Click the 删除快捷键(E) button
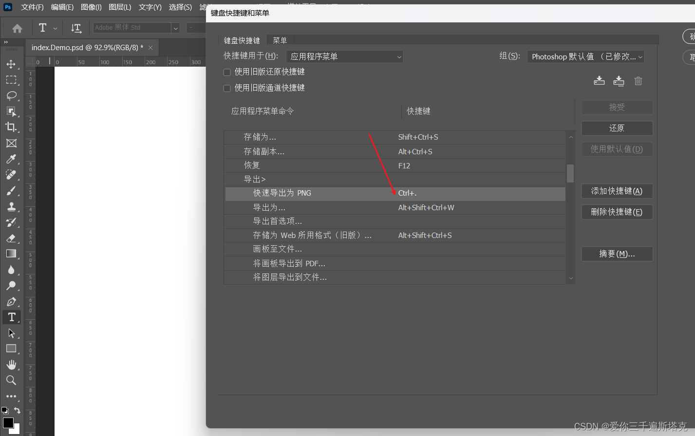Viewport: 695px width, 436px height. pyautogui.click(x=617, y=212)
